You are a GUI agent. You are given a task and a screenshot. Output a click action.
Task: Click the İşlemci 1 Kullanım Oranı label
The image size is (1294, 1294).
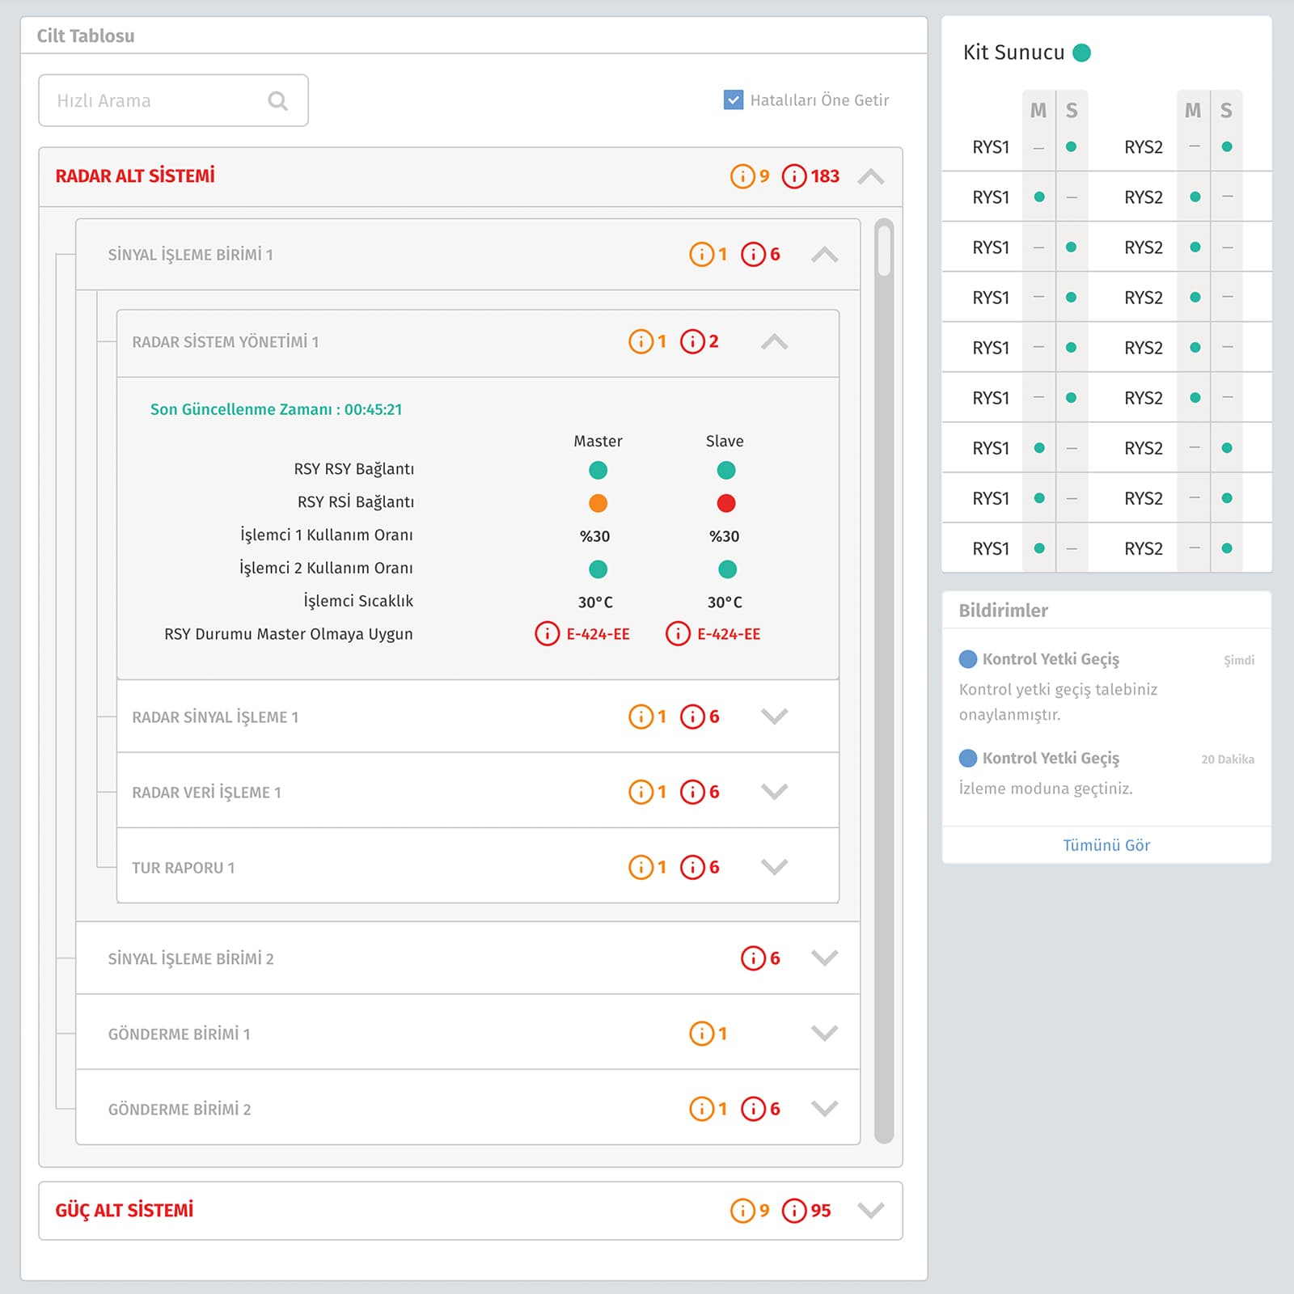[326, 535]
